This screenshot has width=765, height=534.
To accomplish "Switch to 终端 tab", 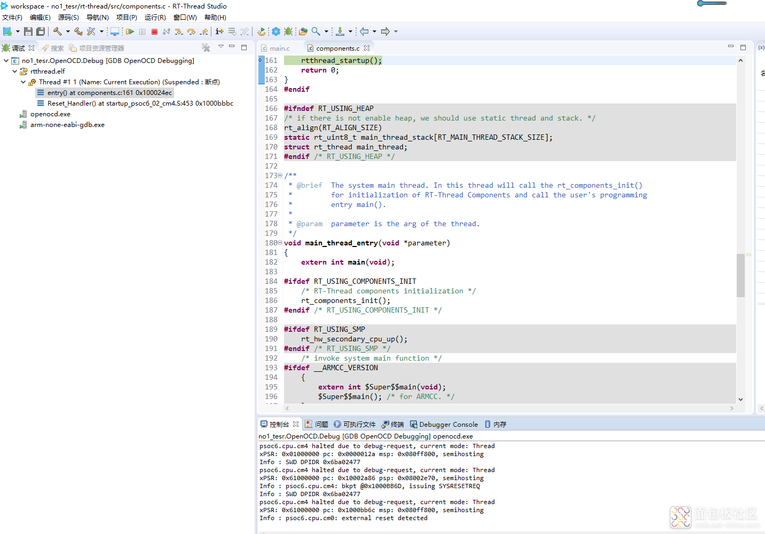I will tap(393, 425).
